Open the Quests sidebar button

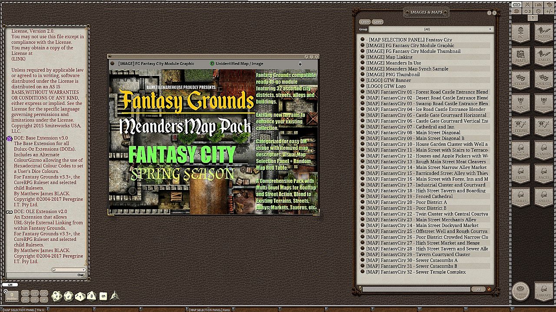543,80
